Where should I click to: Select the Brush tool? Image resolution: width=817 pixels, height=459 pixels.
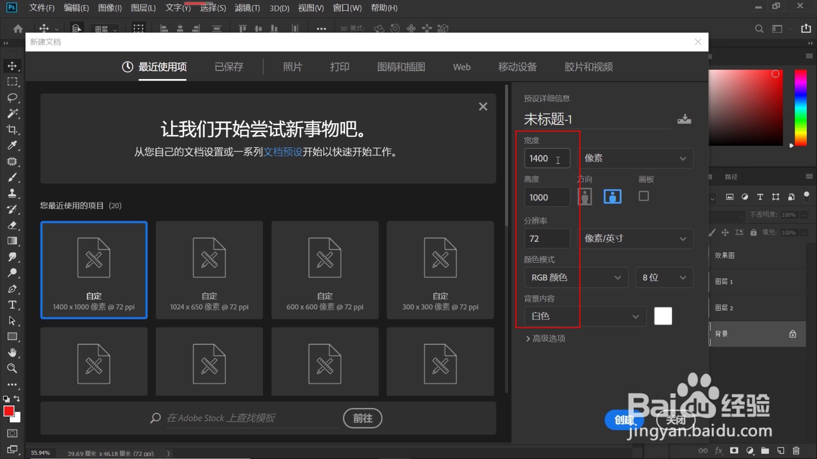point(12,177)
